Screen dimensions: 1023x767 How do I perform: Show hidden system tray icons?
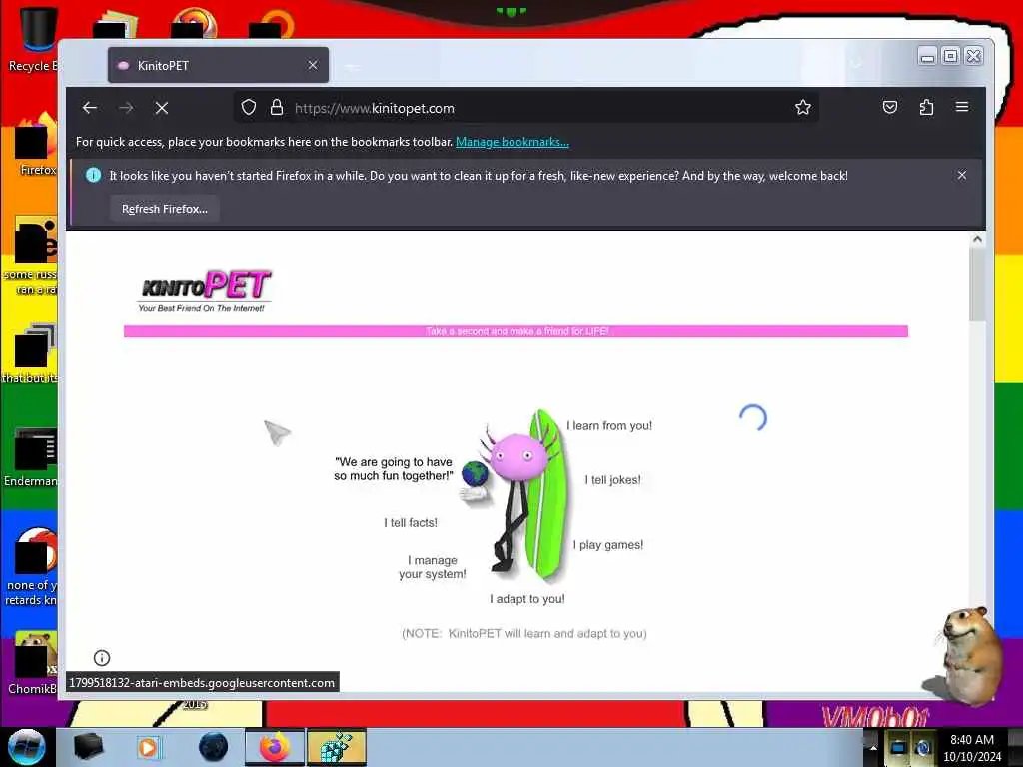coord(873,747)
